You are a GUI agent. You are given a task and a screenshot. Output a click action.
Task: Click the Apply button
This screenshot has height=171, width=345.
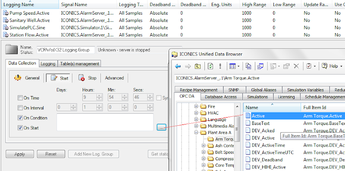(20, 154)
